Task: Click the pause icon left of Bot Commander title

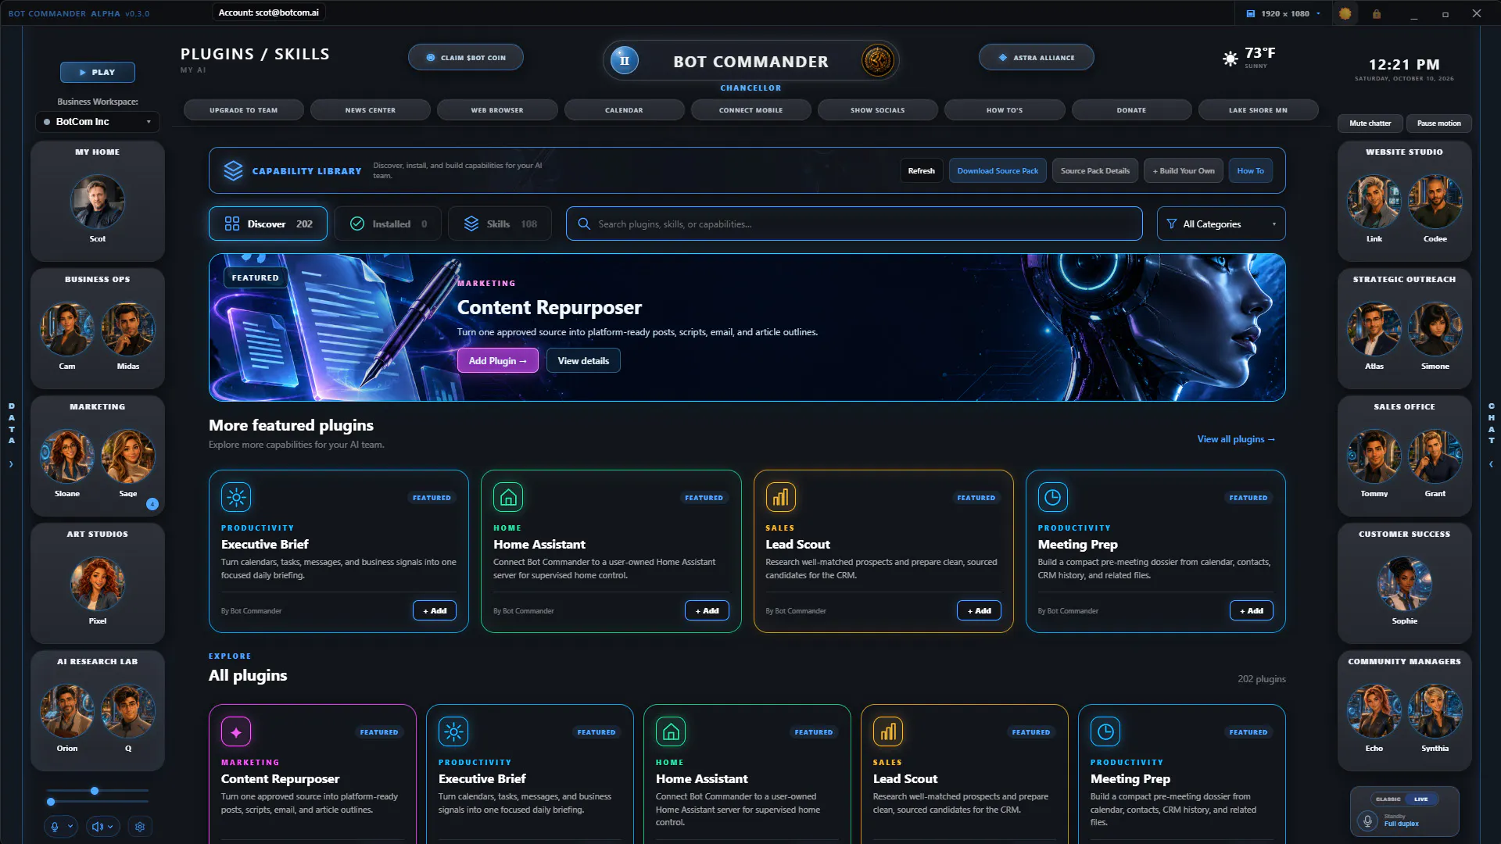Action: pyautogui.click(x=624, y=60)
